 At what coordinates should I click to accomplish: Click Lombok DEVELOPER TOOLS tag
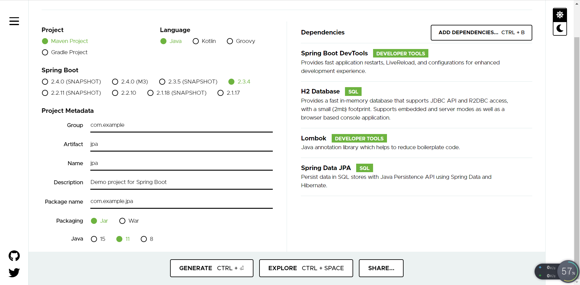(359, 138)
